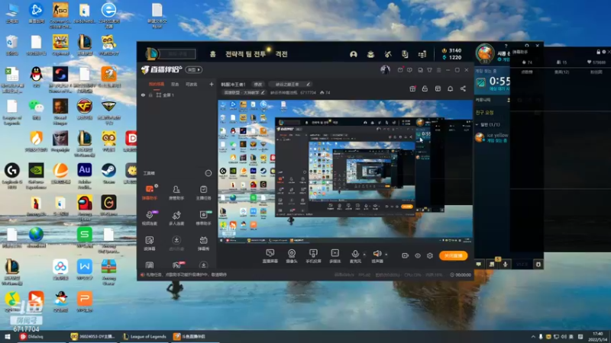The height and width of the screenshot is (343, 611).
Task: Open the multi-person co-stream tool
Action: pyautogui.click(x=176, y=218)
